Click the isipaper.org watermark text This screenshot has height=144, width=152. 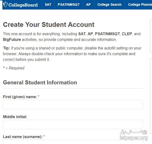coord(134,138)
